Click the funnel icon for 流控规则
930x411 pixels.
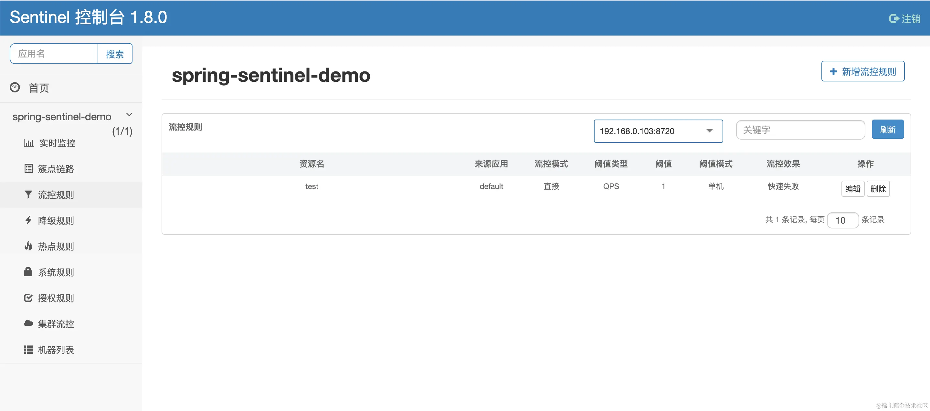coord(28,194)
